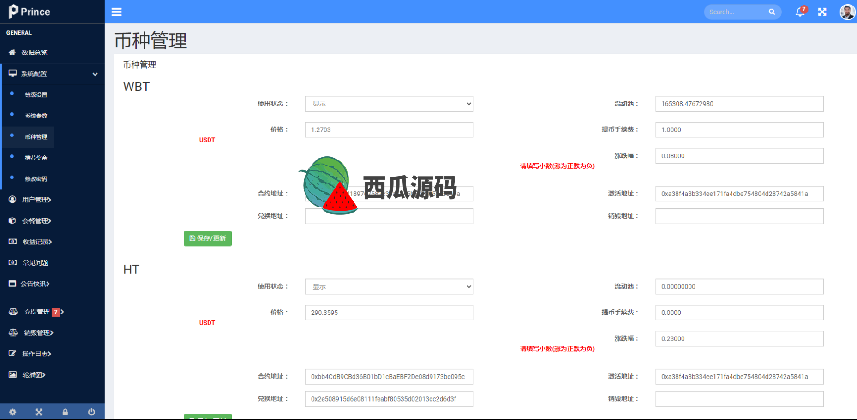Open 推荐奖金 submenu item

point(36,158)
